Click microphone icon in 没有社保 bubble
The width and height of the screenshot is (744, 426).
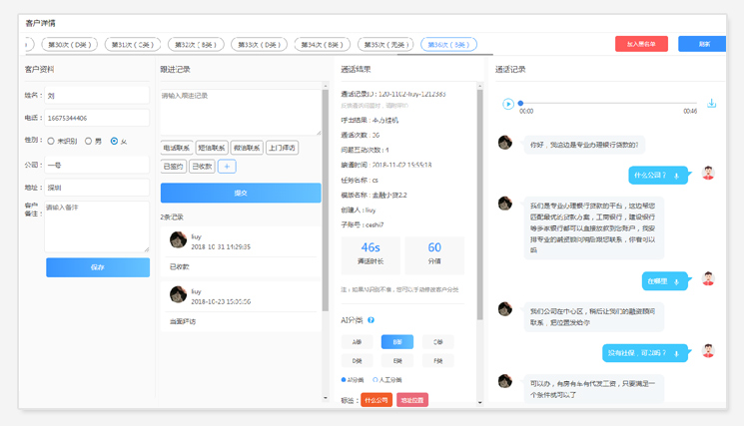[x=676, y=353]
